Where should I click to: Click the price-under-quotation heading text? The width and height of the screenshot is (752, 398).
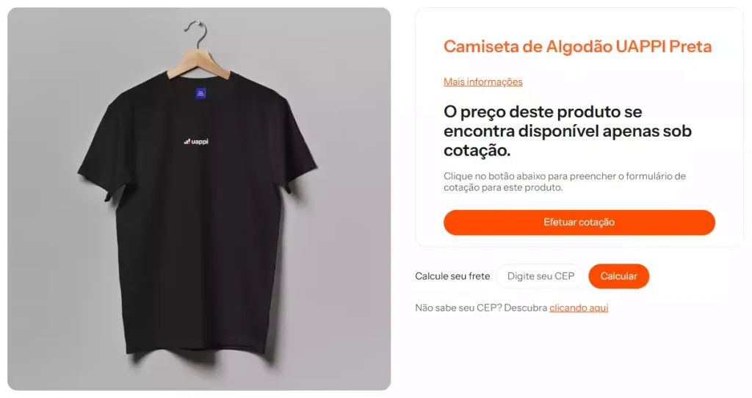(568, 131)
